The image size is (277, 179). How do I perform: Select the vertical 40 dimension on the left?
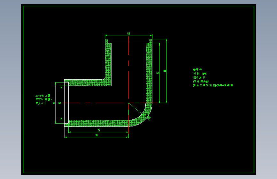point(59,103)
